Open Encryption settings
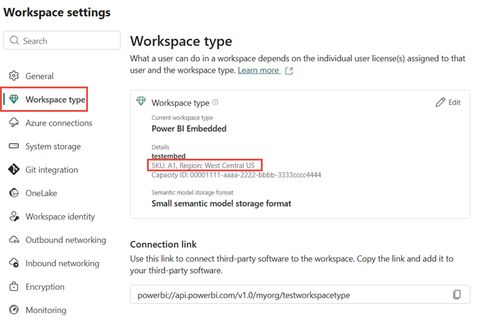Viewport: 482px width, 321px height. (45, 287)
